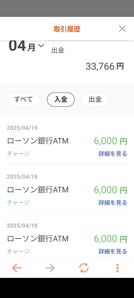
Task: Click the 2025/04/19 date label
Action: coord(22,128)
